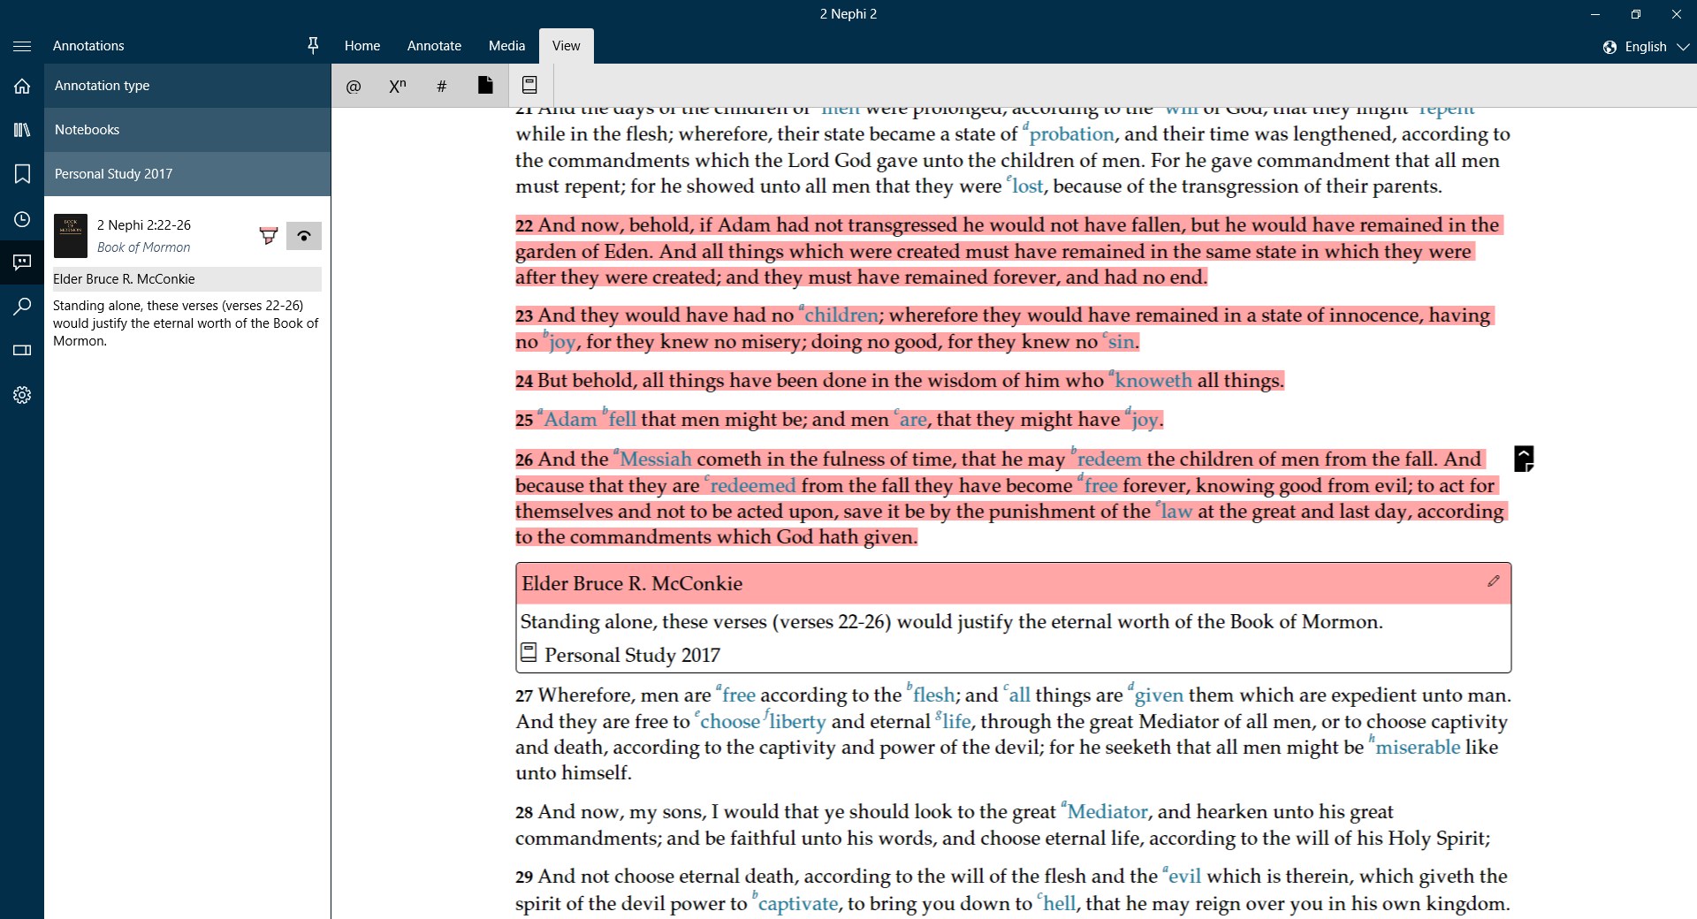This screenshot has height=919, width=1697.
Task: Click the Book of Mormon cover thumbnail
Action: (x=71, y=236)
